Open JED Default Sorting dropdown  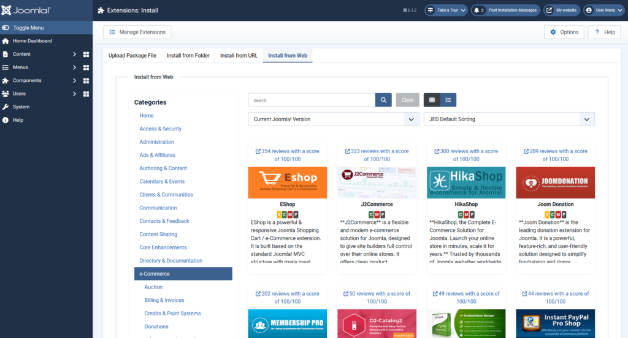(509, 119)
